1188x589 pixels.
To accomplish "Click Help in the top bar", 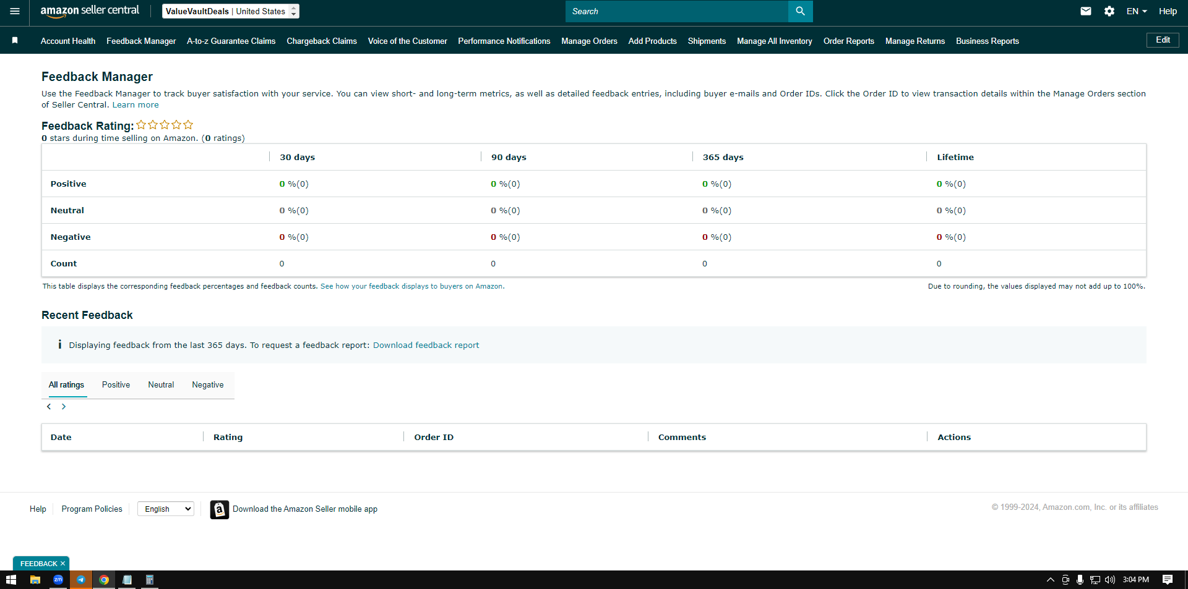I will tap(1168, 11).
